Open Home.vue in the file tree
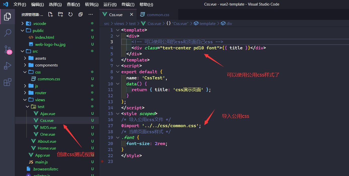 pyautogui.click(x=47, y=148)
